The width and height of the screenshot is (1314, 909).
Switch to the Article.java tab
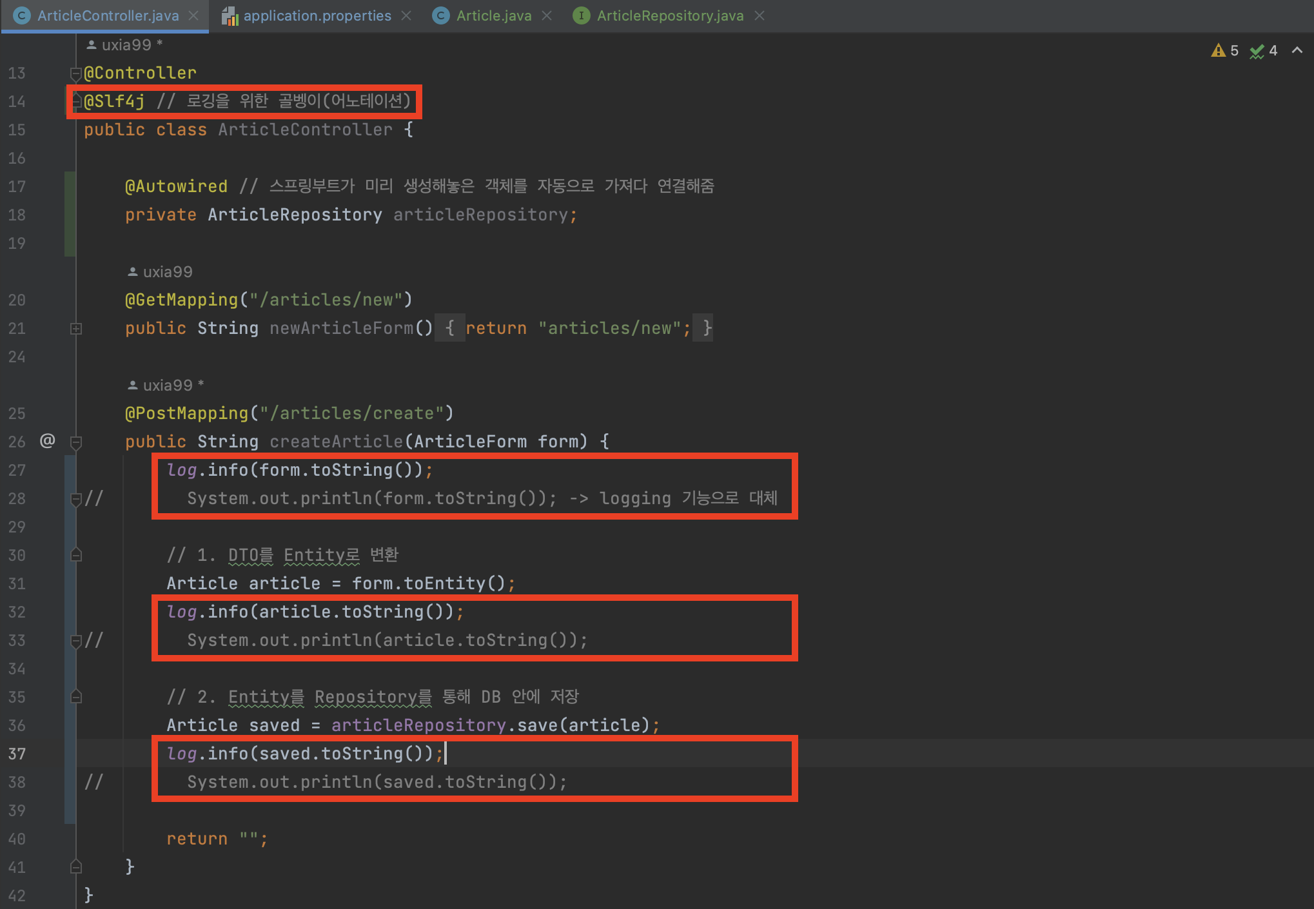click(493, 15)
